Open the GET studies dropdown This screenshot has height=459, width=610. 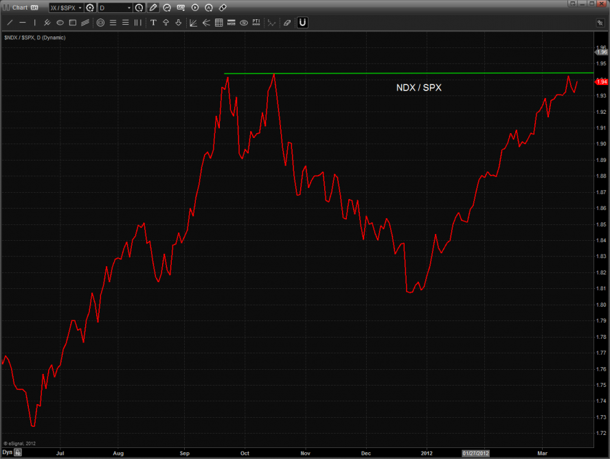coord(181,8)
